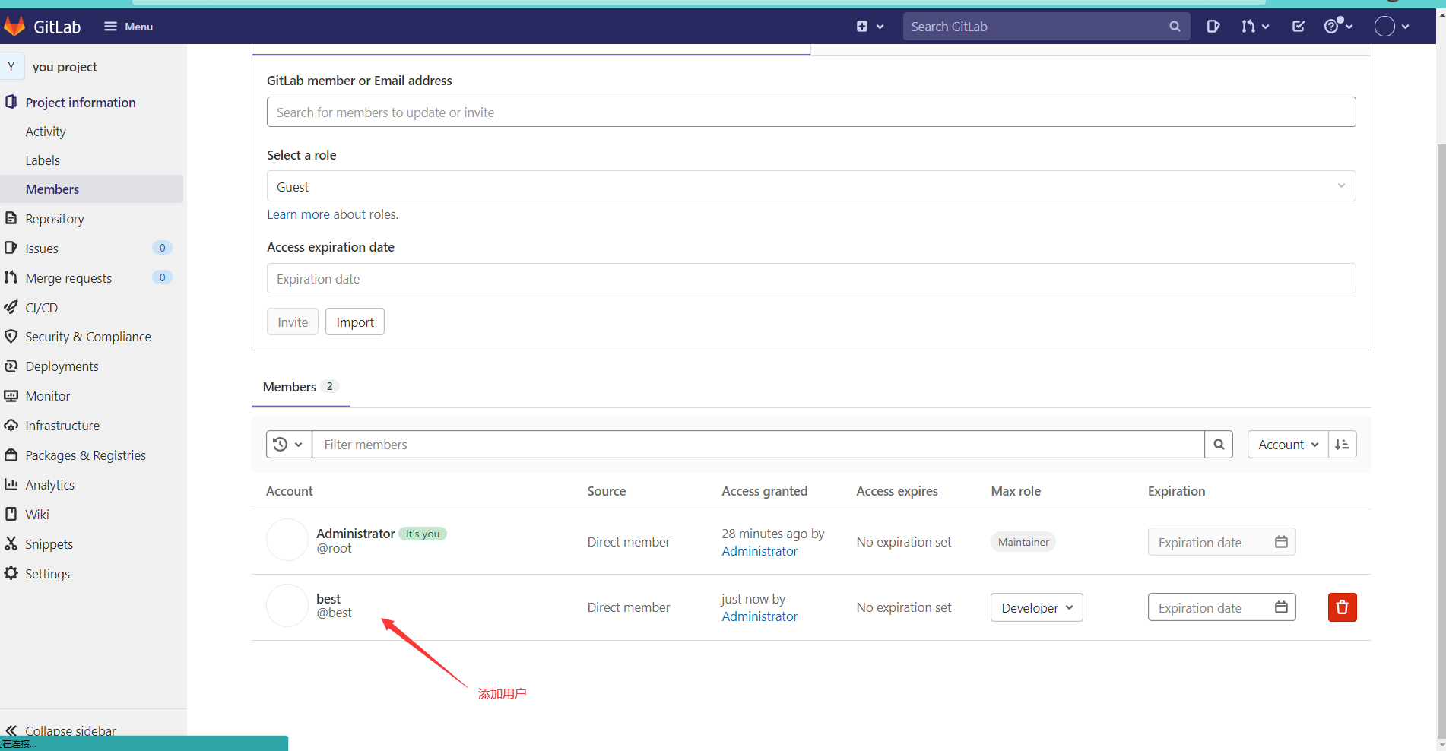Click the GitLab fox logo

click(14, 26)
